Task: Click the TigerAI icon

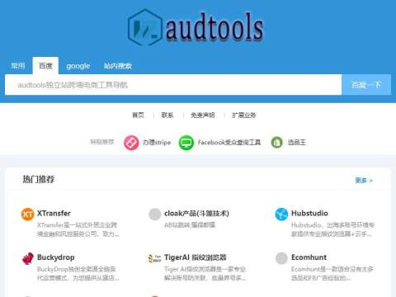Action: point(154,258)
